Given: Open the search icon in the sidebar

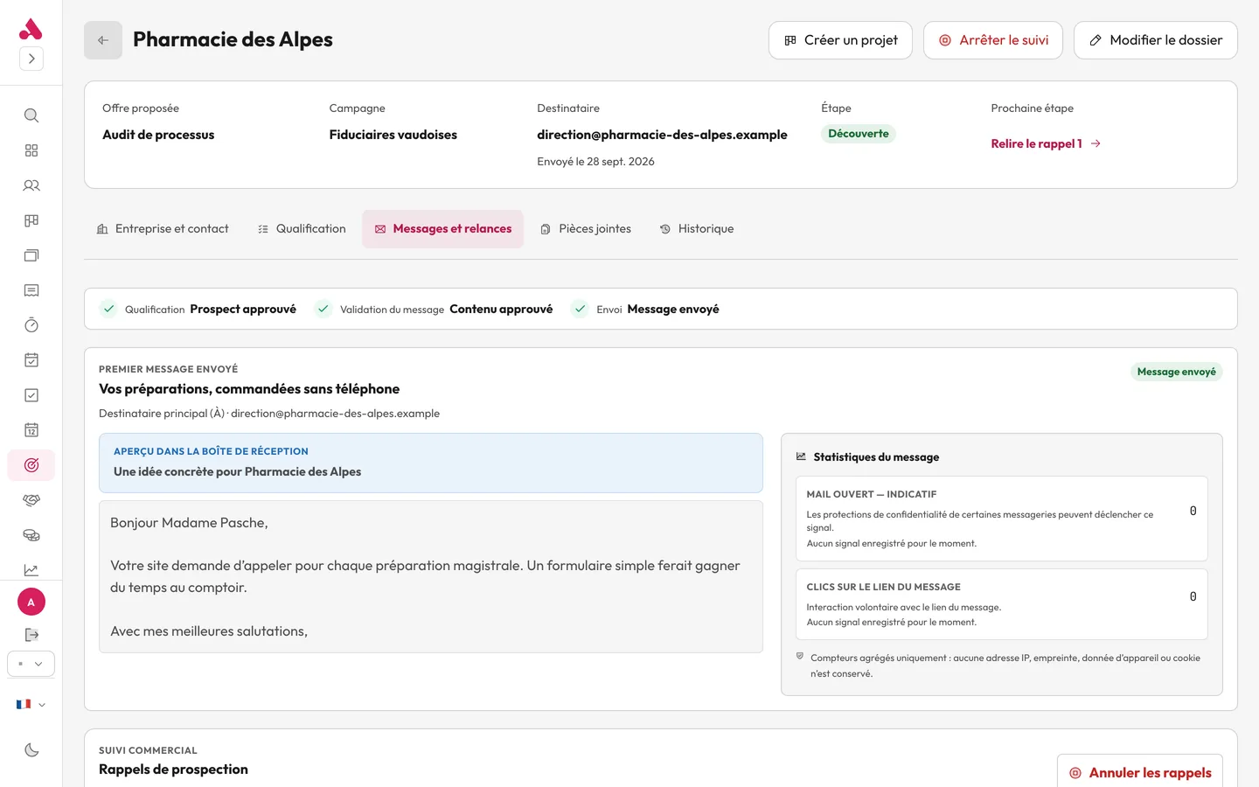Looking at the screenshot, I should tap(31, 115).
